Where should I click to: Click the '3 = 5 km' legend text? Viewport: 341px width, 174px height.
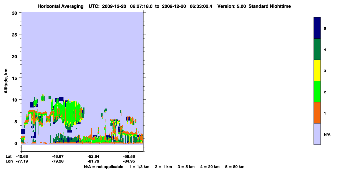186,167
